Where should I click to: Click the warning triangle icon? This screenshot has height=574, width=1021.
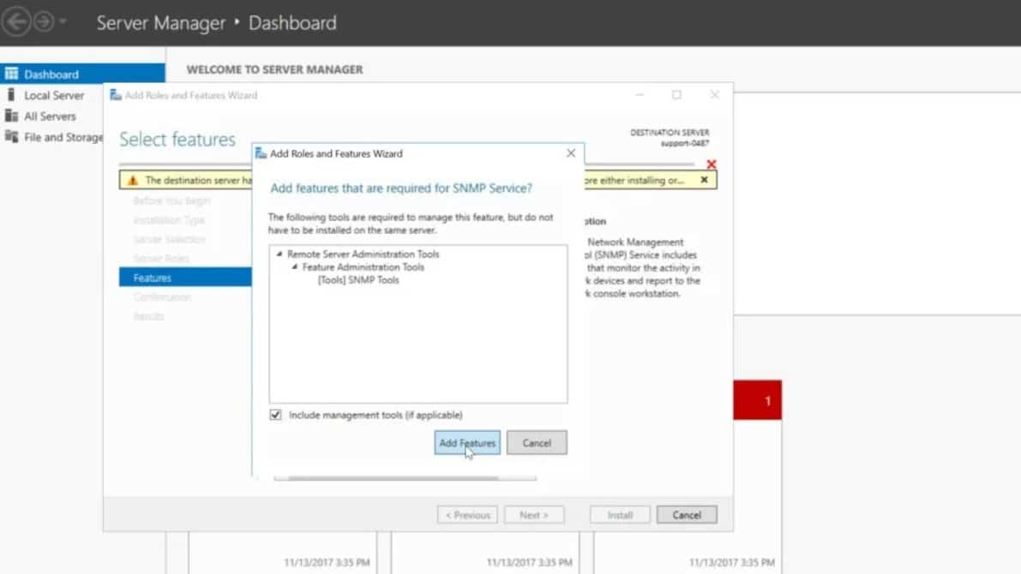pos(133,180)
